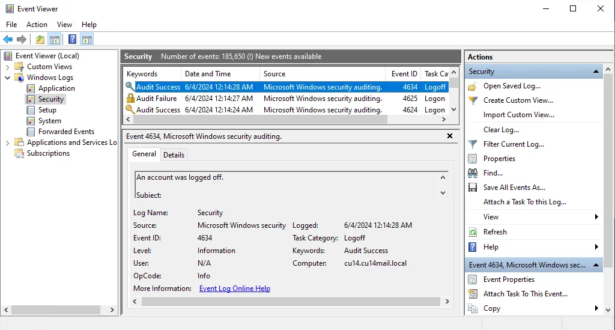Click the Find binoculars icon
This screenshot has width=615, height=330.
click(473, 173)
